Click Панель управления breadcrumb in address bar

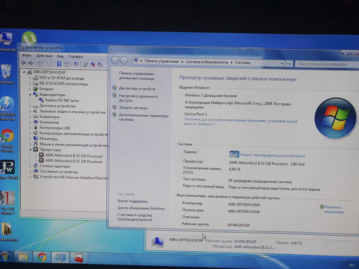[x=162, y=61]
